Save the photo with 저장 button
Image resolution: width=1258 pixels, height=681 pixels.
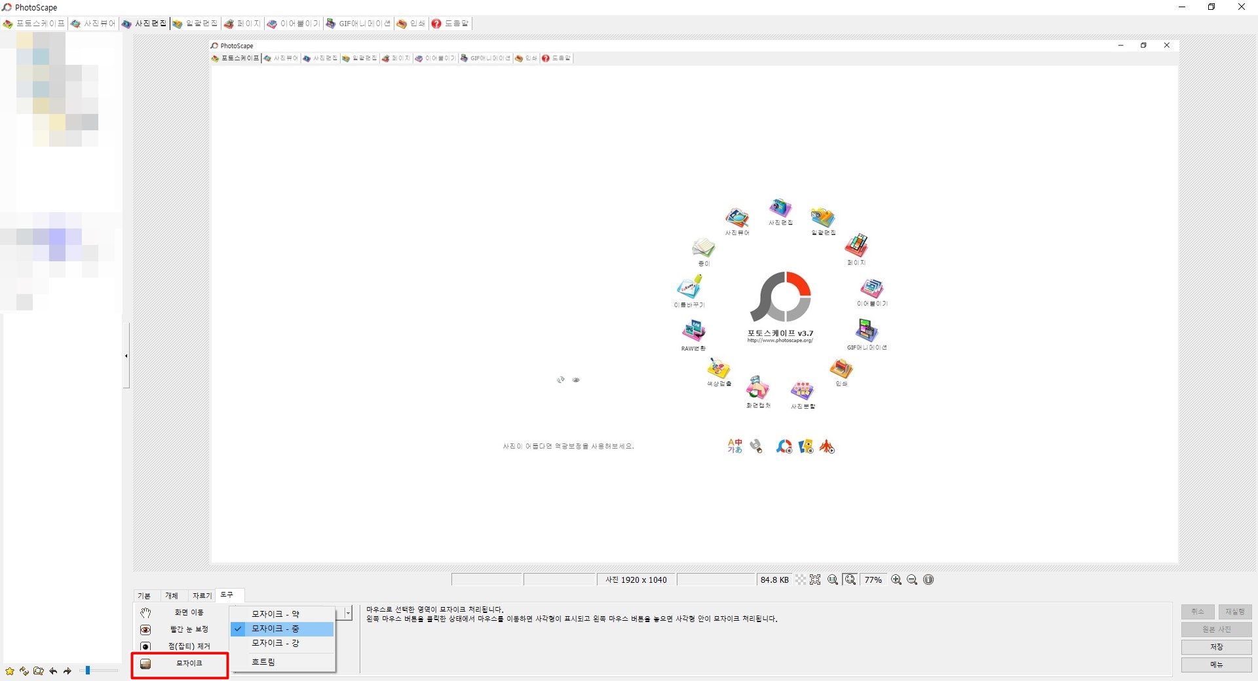1217,647
